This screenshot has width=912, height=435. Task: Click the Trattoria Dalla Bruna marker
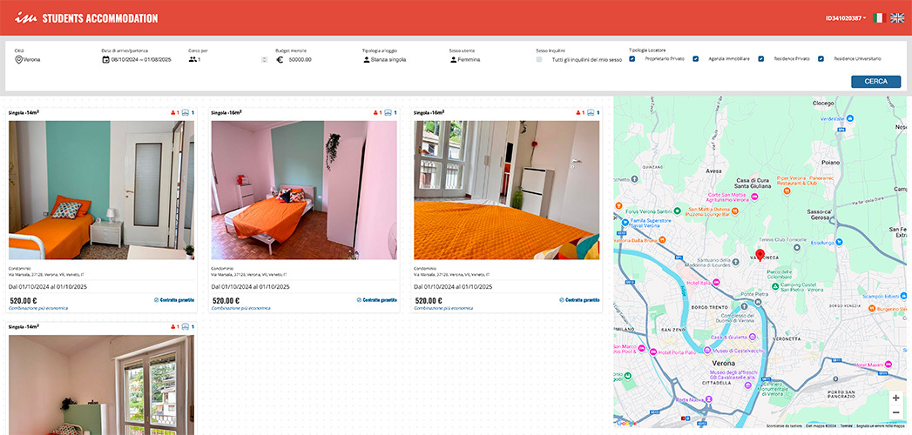[663, 238]
